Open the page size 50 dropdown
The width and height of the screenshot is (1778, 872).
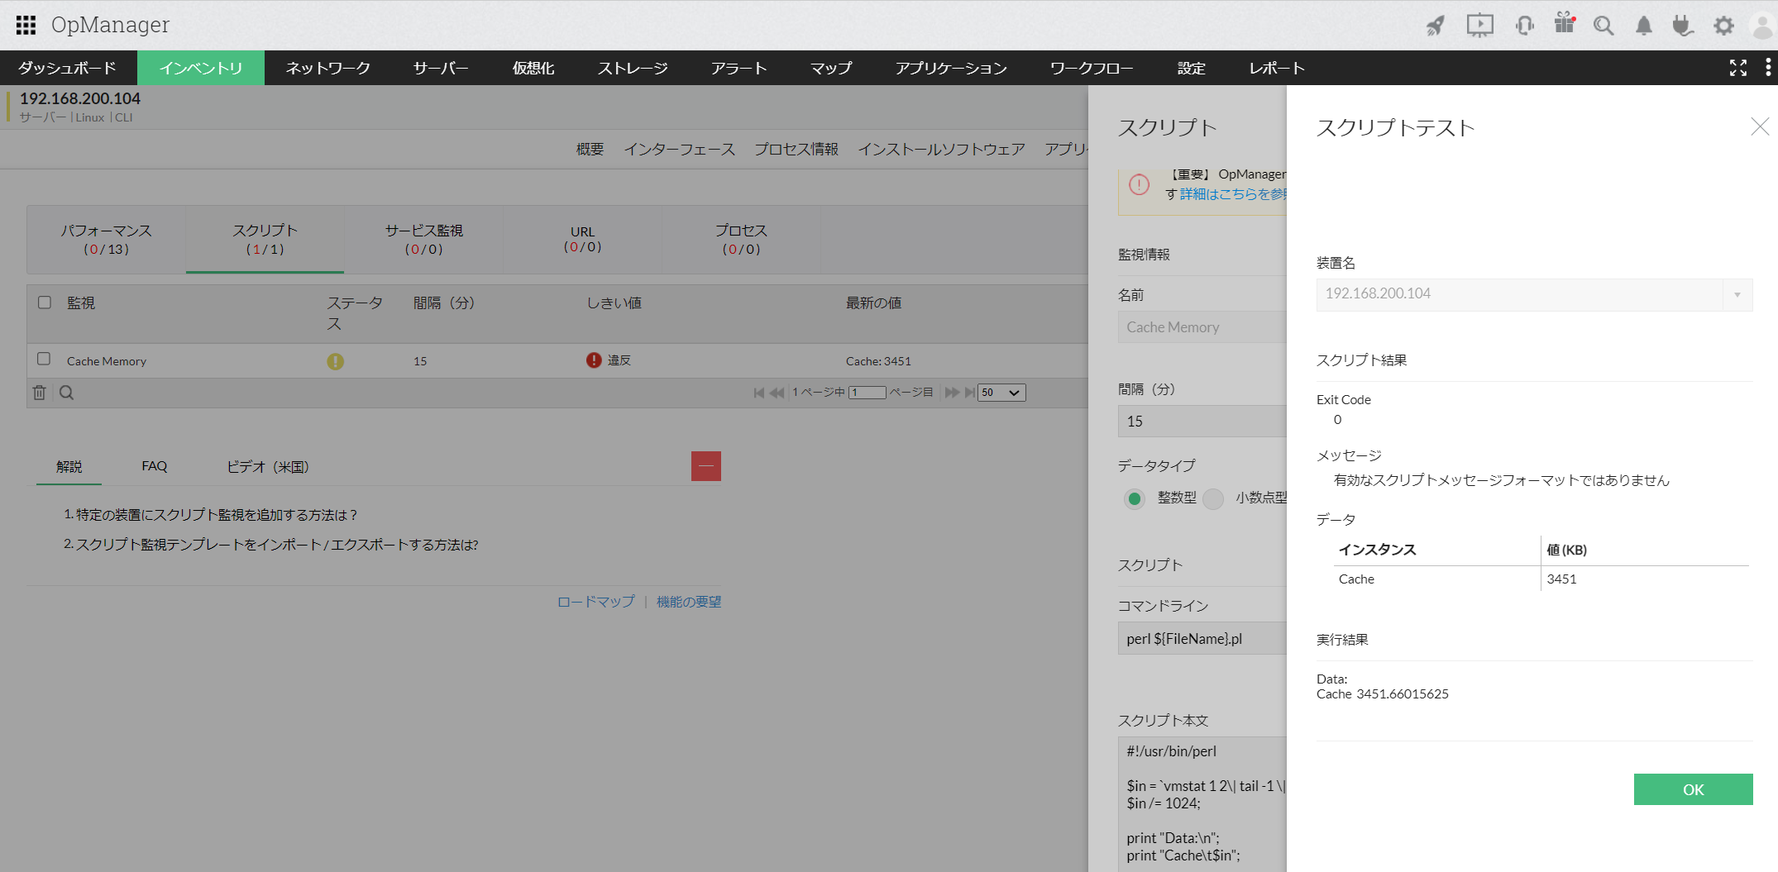coord(1001,392)
